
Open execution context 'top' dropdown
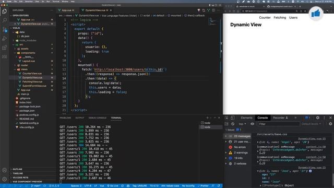click(242, 124)
